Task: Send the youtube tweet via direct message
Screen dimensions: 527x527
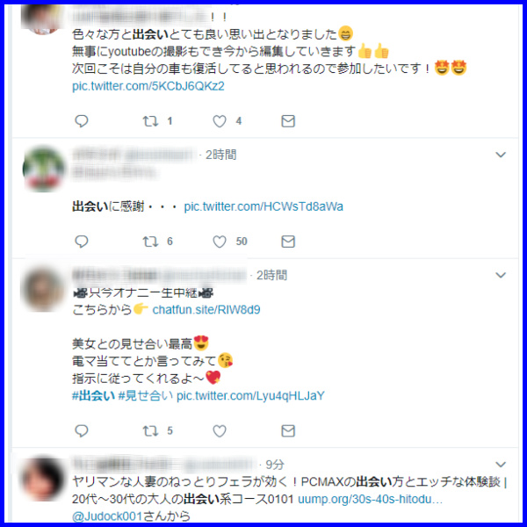Action: point(288,121)
